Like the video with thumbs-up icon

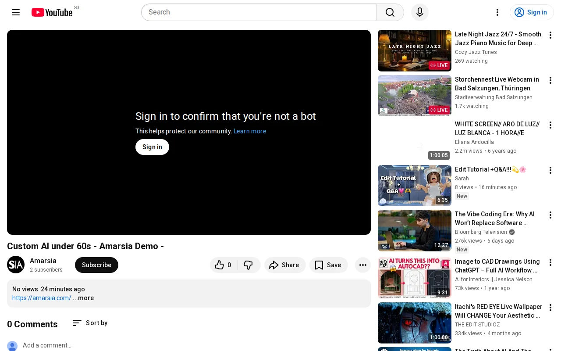224,265
